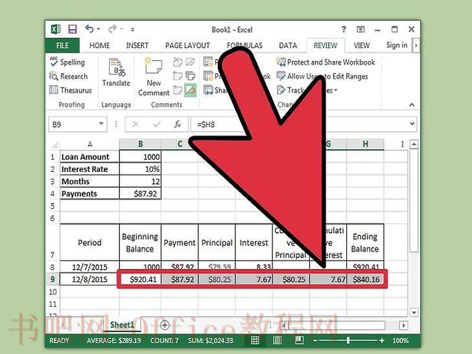Click the Delete comment icon

(178, 62)
